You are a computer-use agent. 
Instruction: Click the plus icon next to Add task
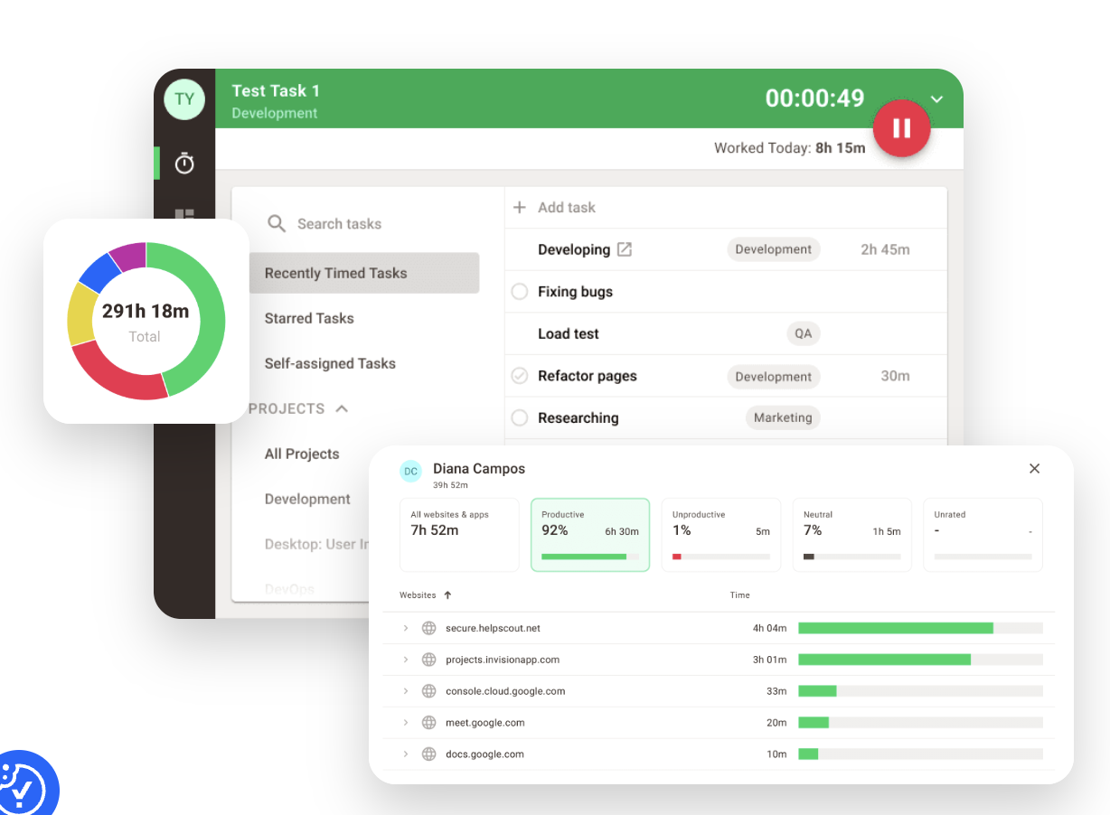tap(520, 207)
